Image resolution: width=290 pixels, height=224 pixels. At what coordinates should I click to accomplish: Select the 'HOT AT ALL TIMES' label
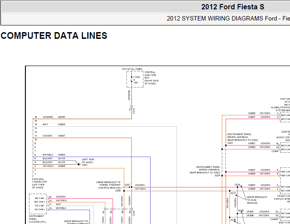click(x=132, y=69)
